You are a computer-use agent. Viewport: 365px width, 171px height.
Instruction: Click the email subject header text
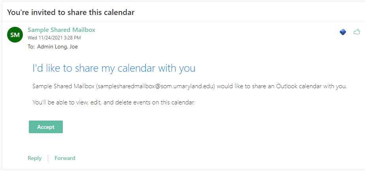[x=71, y=12]
